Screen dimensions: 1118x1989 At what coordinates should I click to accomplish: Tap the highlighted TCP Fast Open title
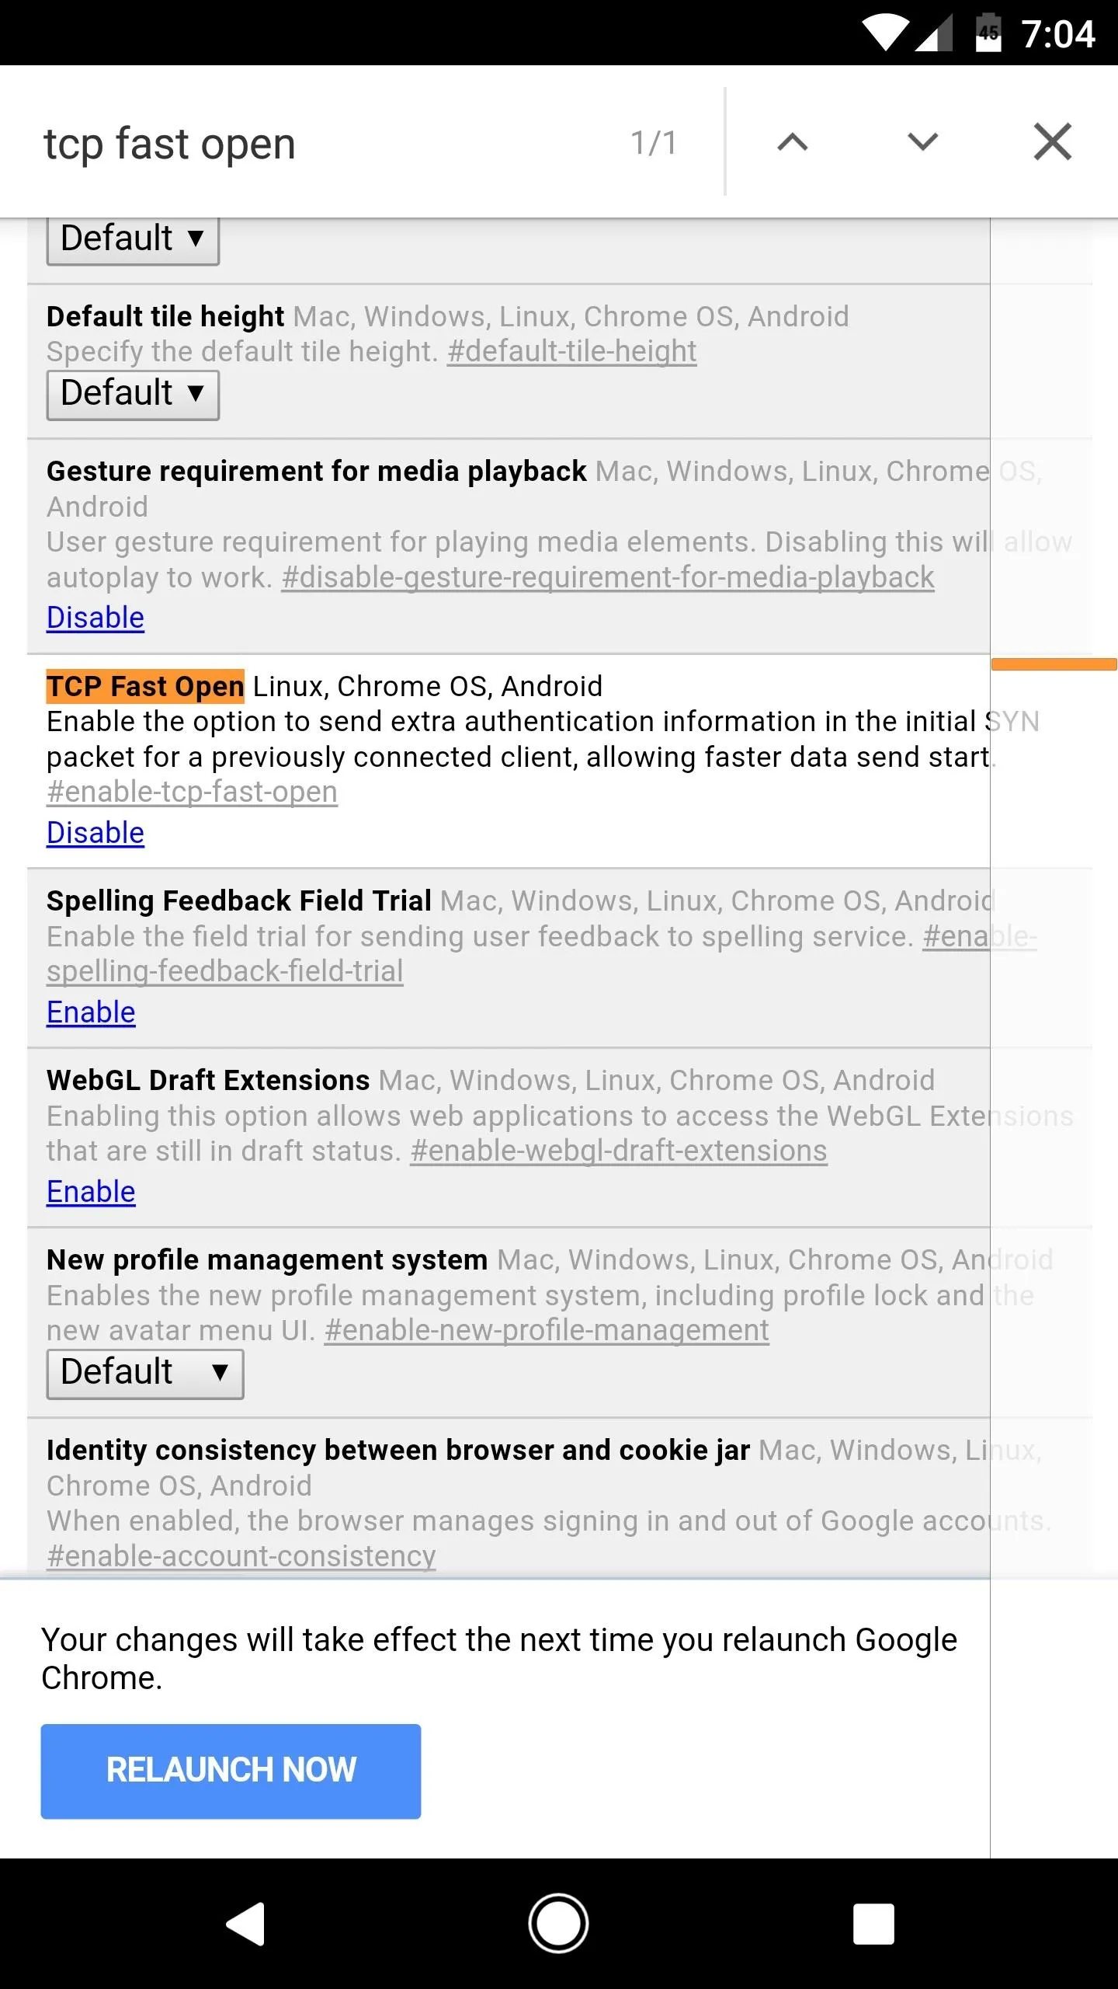pyautogui.click(x=145, y=686)
